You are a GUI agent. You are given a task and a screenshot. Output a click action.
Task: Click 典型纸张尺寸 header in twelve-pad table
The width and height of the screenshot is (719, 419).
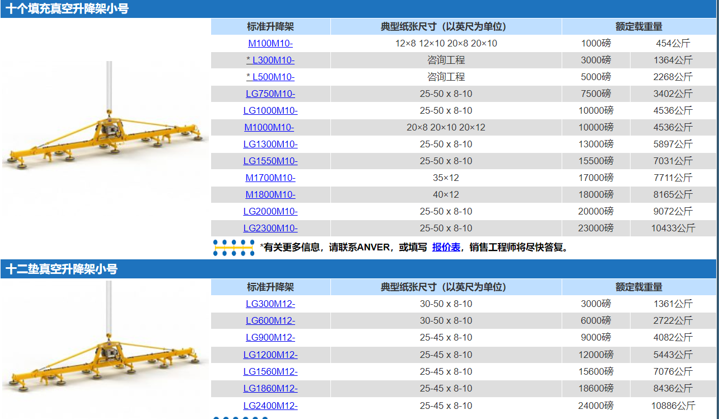pyautogui.click(x=446, y=287)
